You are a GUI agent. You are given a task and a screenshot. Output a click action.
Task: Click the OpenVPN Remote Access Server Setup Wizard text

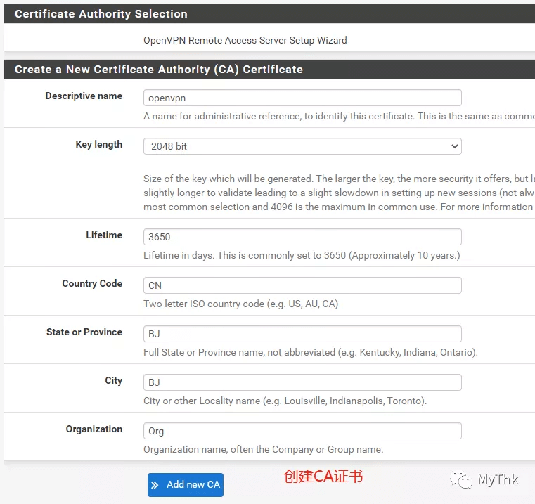click(245, 40)
